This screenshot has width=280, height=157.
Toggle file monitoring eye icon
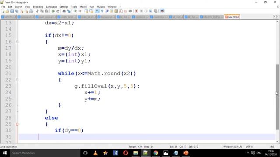[x=130, y=11]
